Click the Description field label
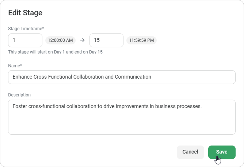 tap(19, 95)
